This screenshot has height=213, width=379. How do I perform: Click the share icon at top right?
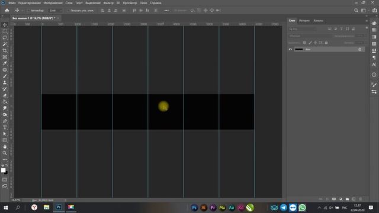point(374,11)
